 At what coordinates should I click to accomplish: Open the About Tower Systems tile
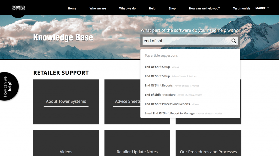[x=66, y=102]
